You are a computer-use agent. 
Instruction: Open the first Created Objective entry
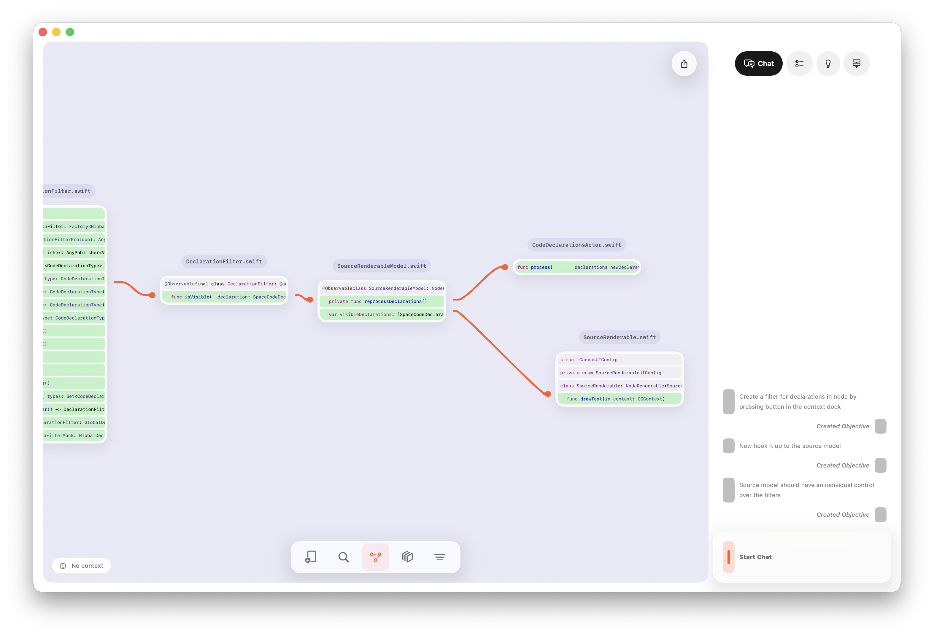[843, 426]
